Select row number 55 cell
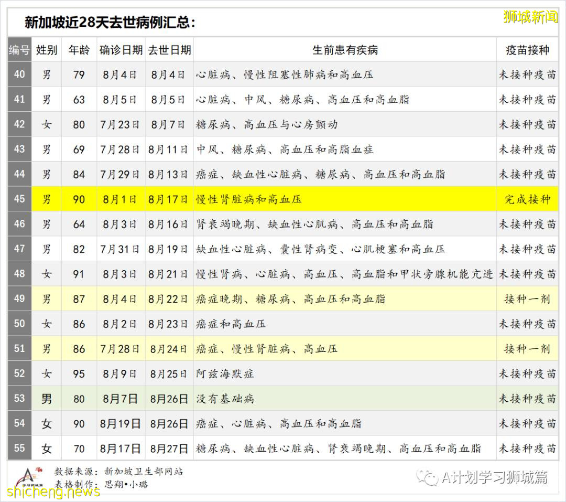 tap(19, 448)
